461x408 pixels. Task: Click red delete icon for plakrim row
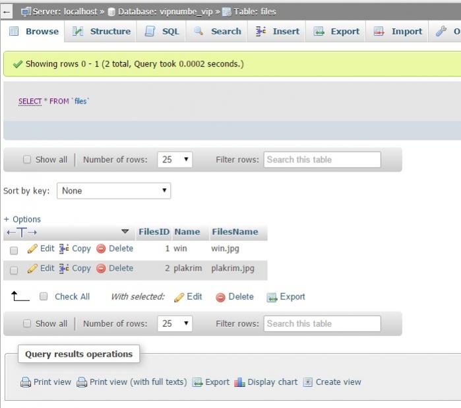coord(101,269)
